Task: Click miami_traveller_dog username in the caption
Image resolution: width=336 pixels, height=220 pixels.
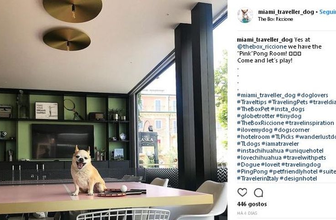Action: (x=265, y=39)
